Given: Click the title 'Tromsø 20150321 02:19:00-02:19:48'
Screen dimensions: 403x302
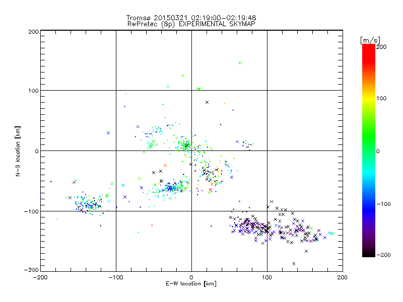Looking at the screenshot, I should [x=191, y=18].
